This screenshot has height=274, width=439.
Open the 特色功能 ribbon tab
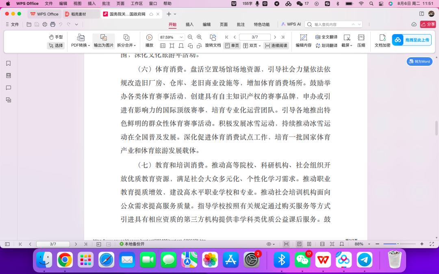pos(261,24)
